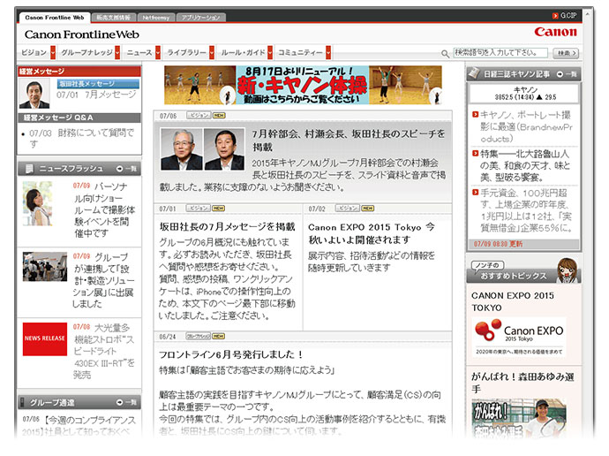Click the ビジョン tag on 07/06 article
Viewport: 609px width, 456px height.
[199, 116]
